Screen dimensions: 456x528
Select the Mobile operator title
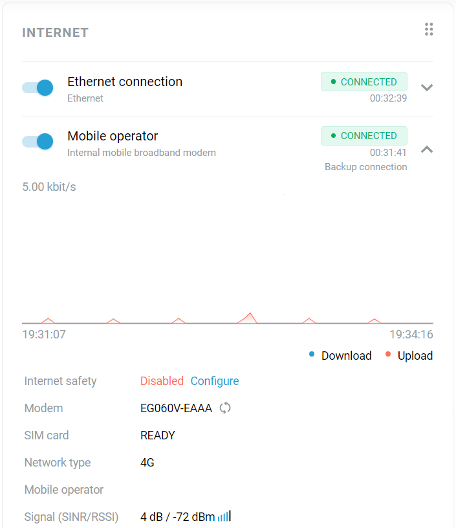coord(113,136)
